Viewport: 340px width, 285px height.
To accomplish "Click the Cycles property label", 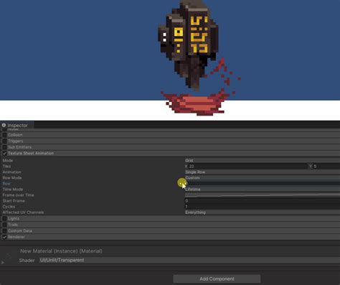I will coord(9,207).
